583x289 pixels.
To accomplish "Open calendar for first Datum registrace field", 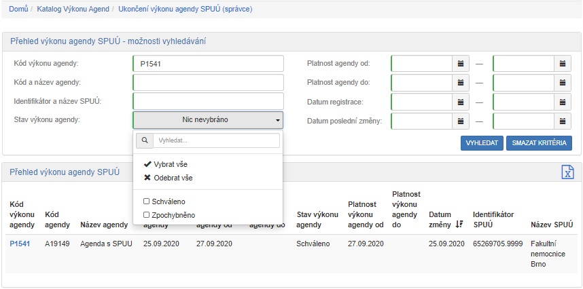I will [461, 102].
